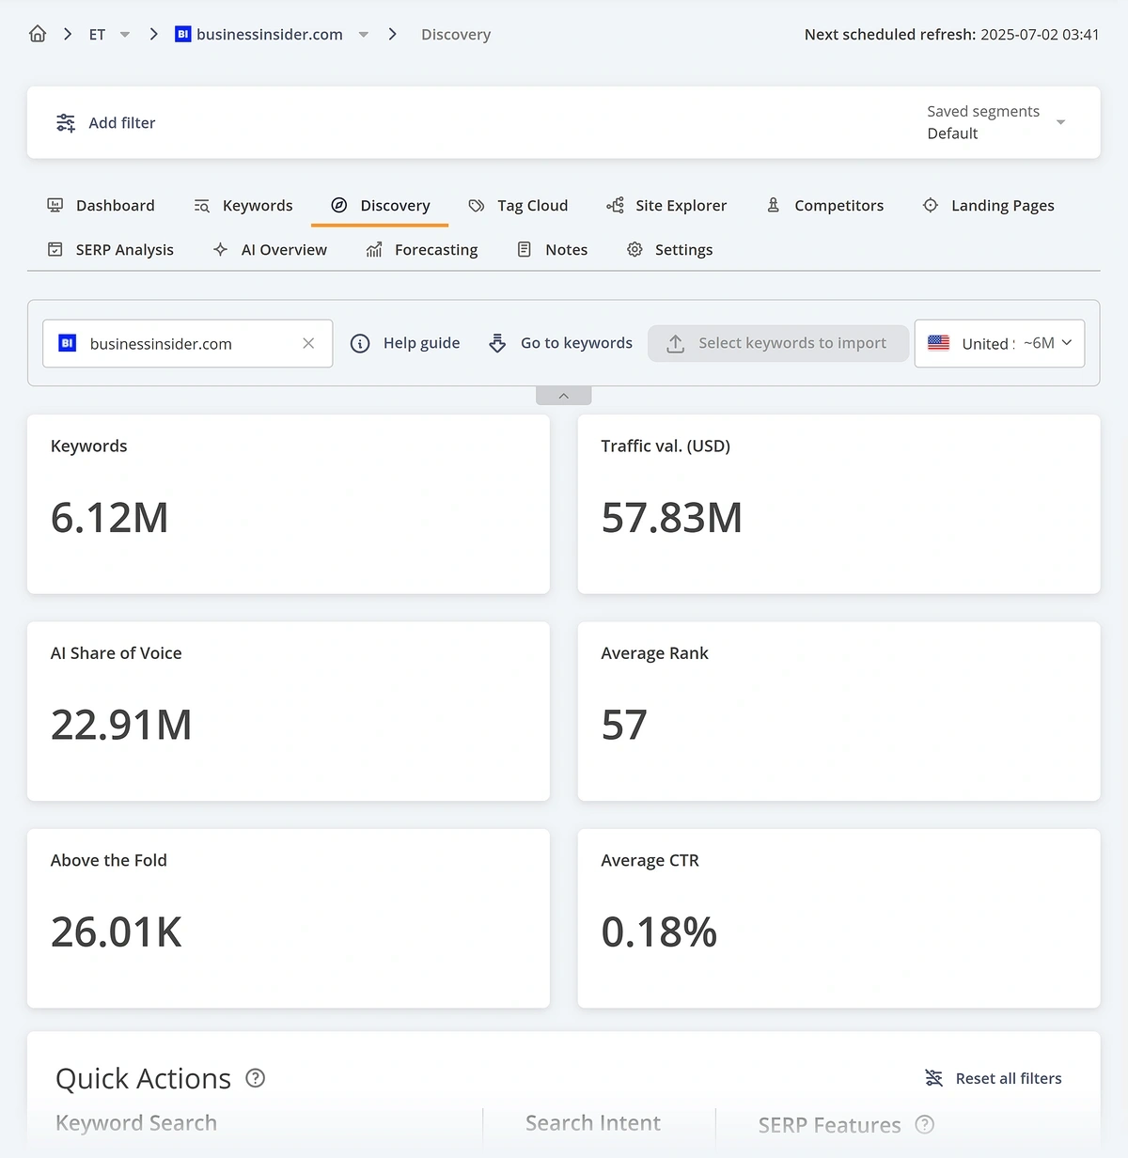Click the Above the Fold 26.01K value
The width and height of the screenshot is (1128, 1158).
(x=117, y=932)
